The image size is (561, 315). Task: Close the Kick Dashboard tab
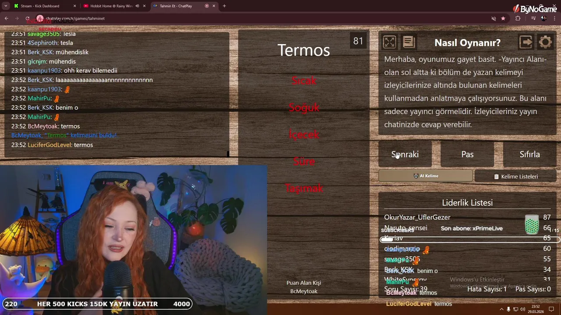tap(75, 6)
